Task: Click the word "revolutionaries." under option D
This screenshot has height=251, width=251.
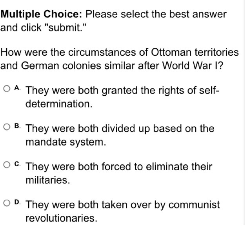Action: (x=62, y=218)
